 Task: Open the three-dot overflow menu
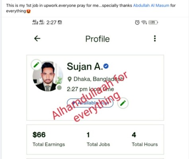(155, 39)
